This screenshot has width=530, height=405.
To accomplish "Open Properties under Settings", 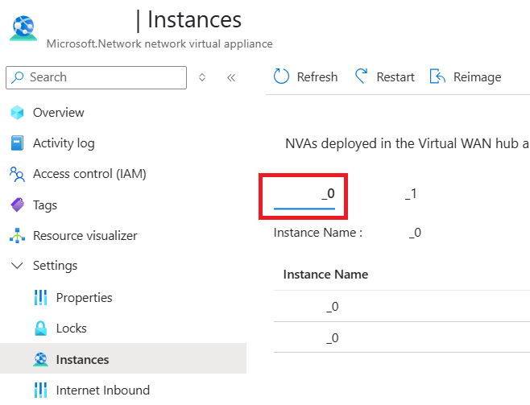I will (x=84, y=298).
